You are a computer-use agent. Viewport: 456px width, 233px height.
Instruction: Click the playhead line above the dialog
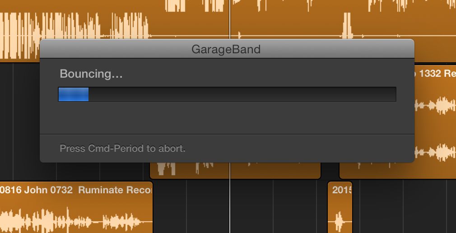point(230,18)
